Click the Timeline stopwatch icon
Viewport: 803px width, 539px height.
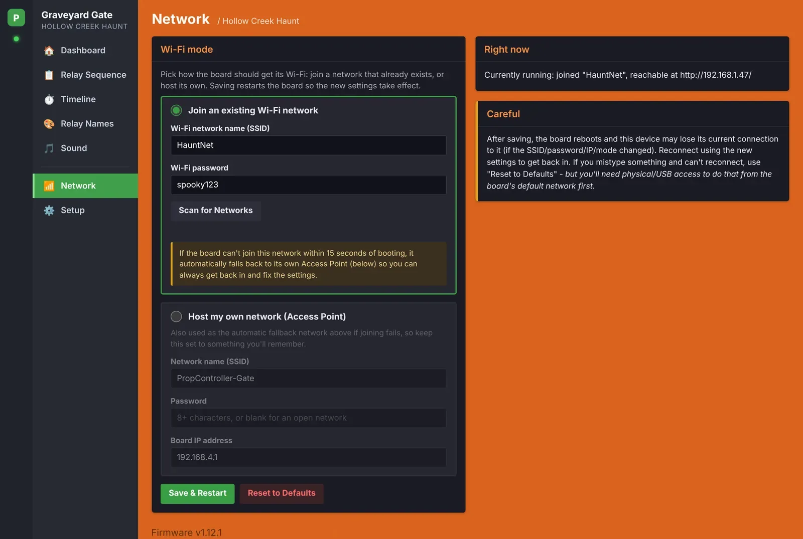coord(49,99)
